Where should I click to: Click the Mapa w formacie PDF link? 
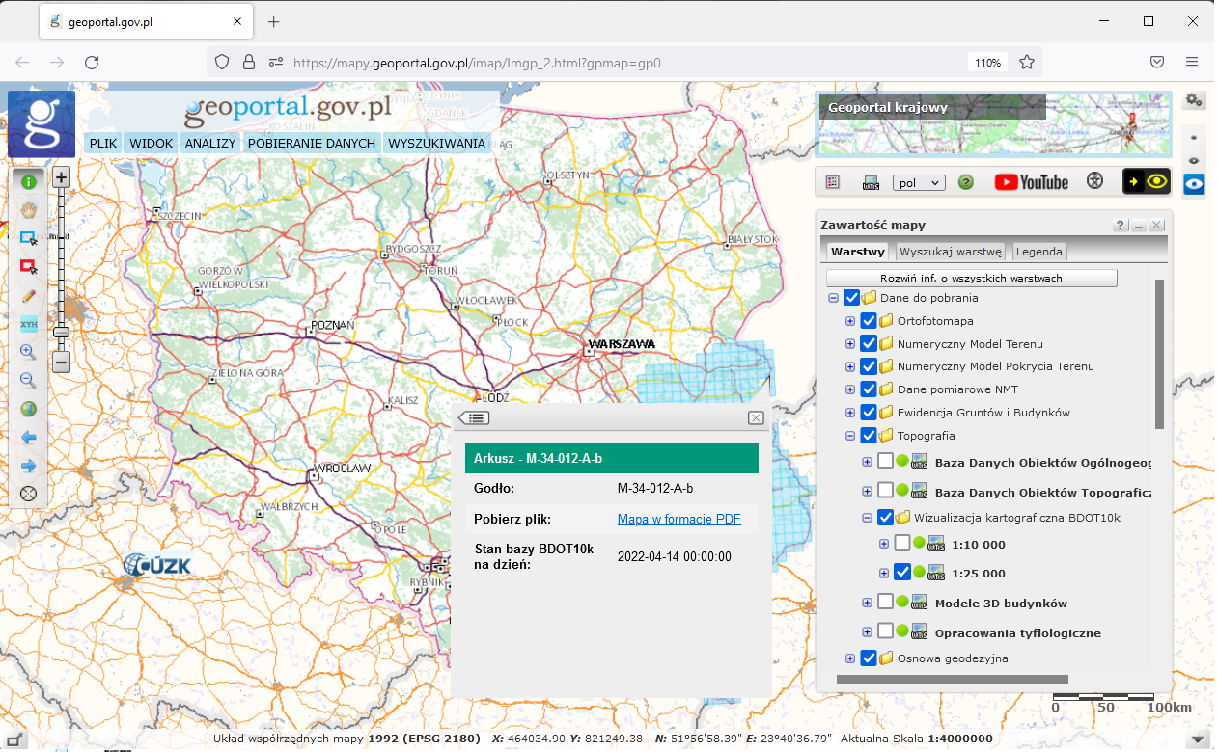point(678,520)
